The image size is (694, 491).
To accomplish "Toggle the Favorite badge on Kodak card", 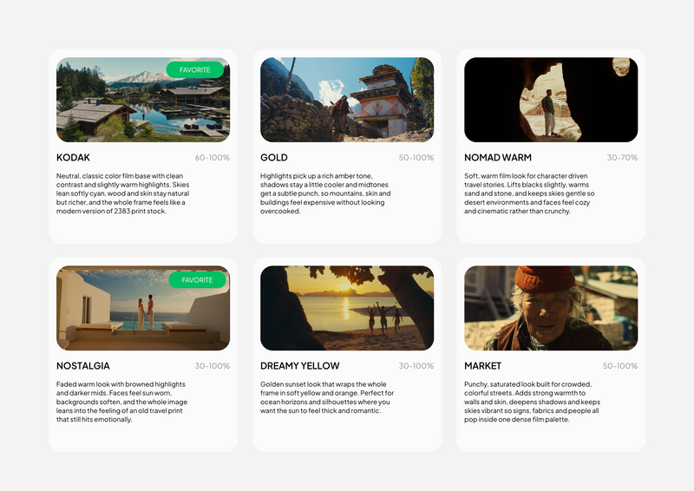I will (x=195, y=69).
